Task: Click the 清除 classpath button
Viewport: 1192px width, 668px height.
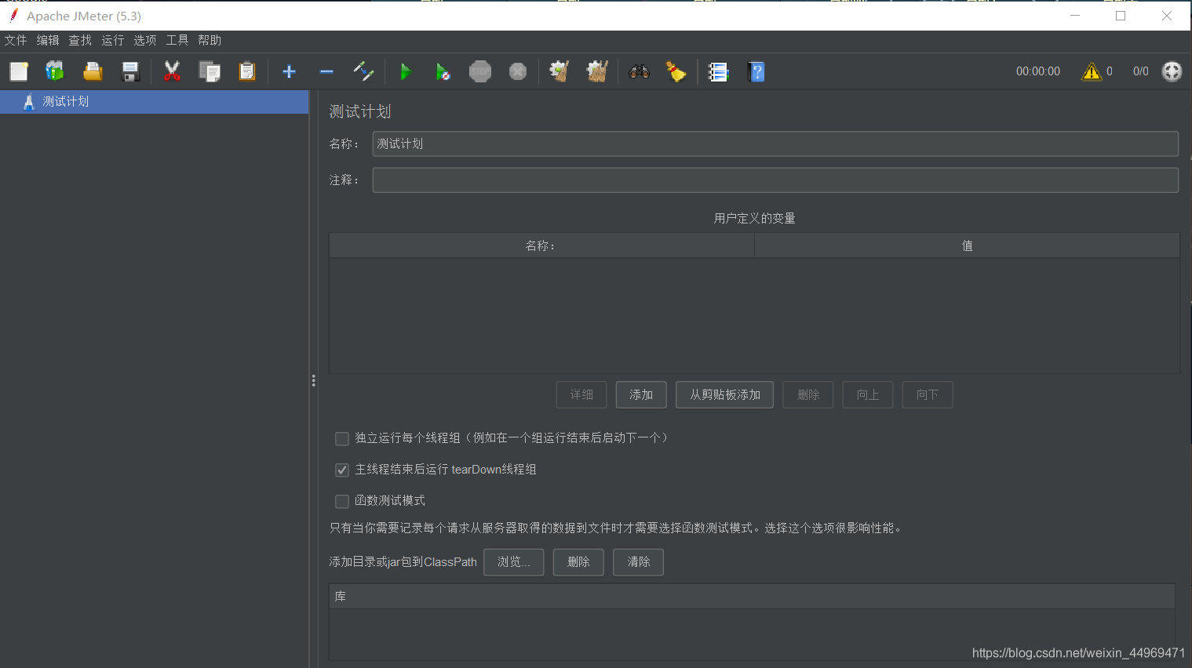Action: [639, 562]
